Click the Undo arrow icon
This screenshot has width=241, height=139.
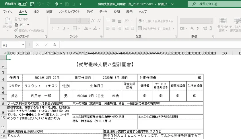tap(40, 4)
